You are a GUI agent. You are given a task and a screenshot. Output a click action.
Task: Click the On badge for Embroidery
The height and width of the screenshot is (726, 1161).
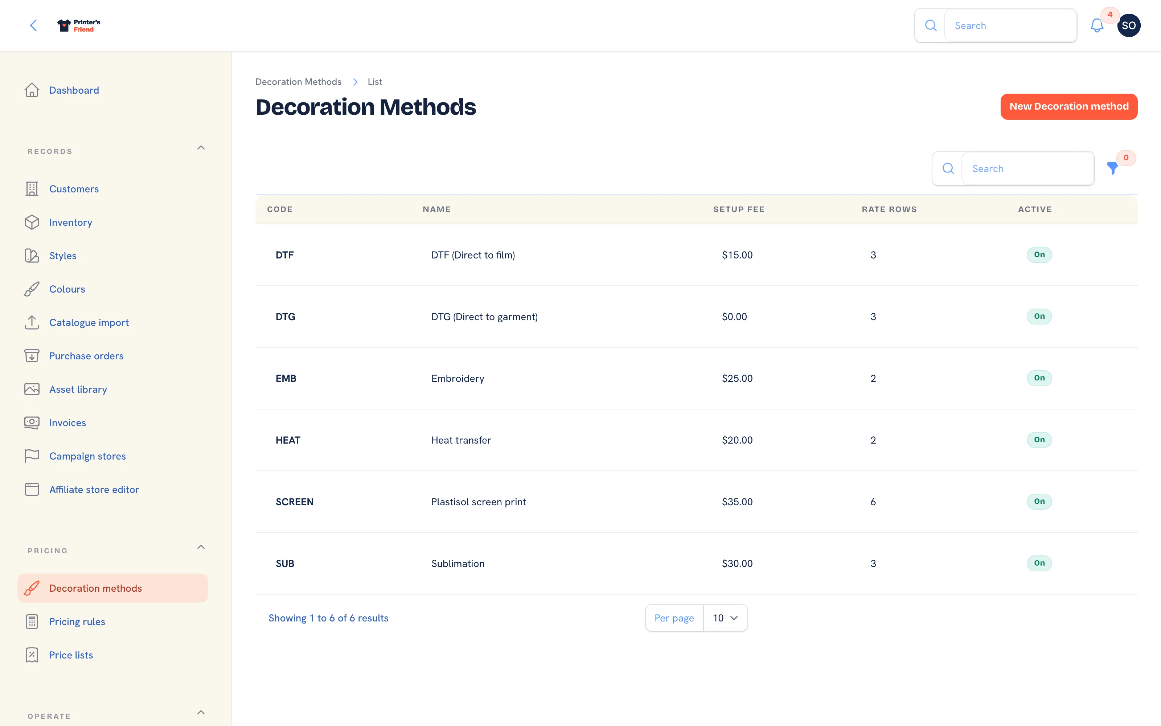(1039, 378)
